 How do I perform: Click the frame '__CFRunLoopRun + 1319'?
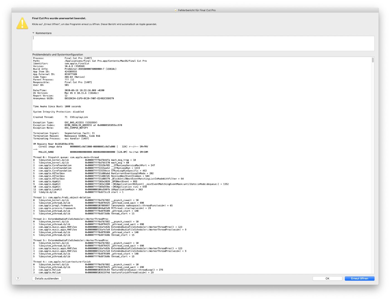click(x=125, y=168)
